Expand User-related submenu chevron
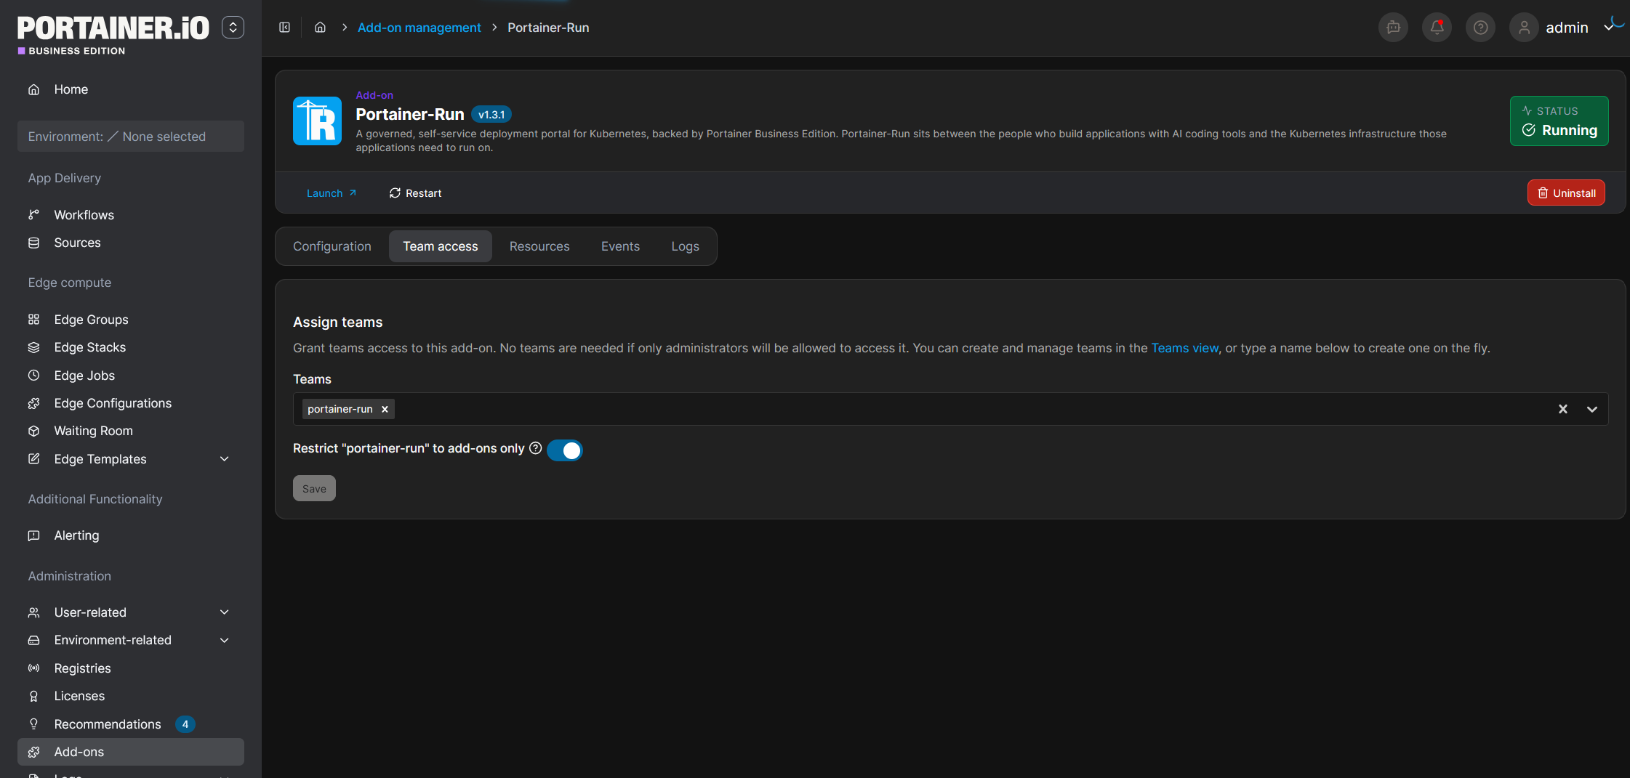1630x778 pixels. pos(225,612)
